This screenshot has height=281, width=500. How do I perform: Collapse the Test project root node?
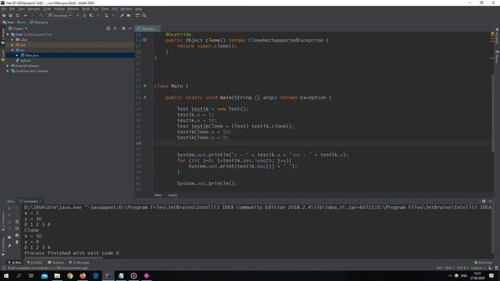(8, 34)
